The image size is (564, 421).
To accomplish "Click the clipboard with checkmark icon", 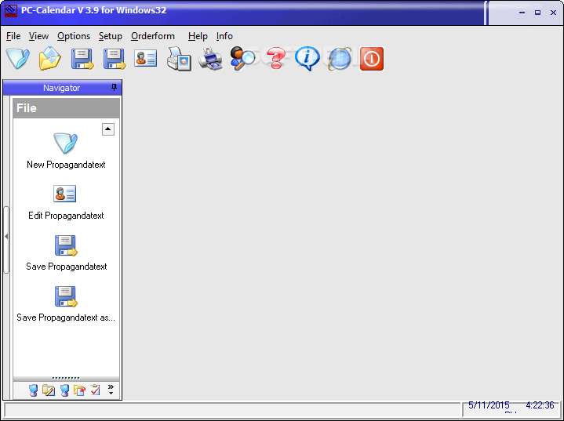I will [x=95, y=390].
